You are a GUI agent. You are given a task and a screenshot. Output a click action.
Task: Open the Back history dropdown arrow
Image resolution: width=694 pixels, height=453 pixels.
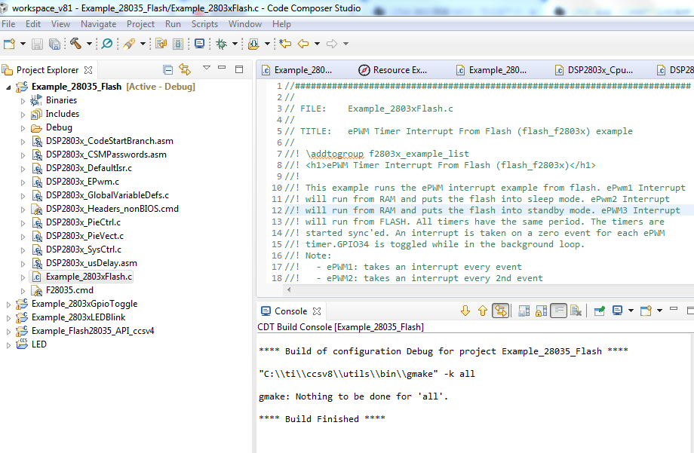tap(317, 44)
